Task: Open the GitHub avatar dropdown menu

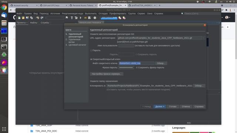Action: 227,17
